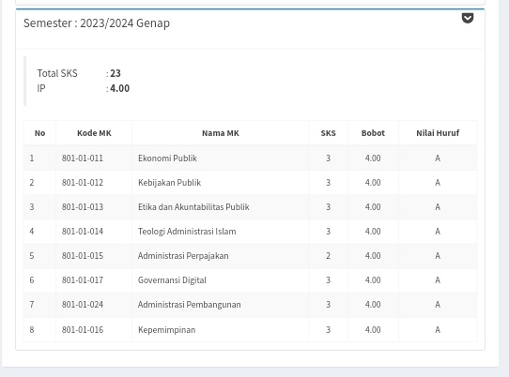509x377 pixels.
Task: Click the Kode MK column header
Action: coord(94,133)
